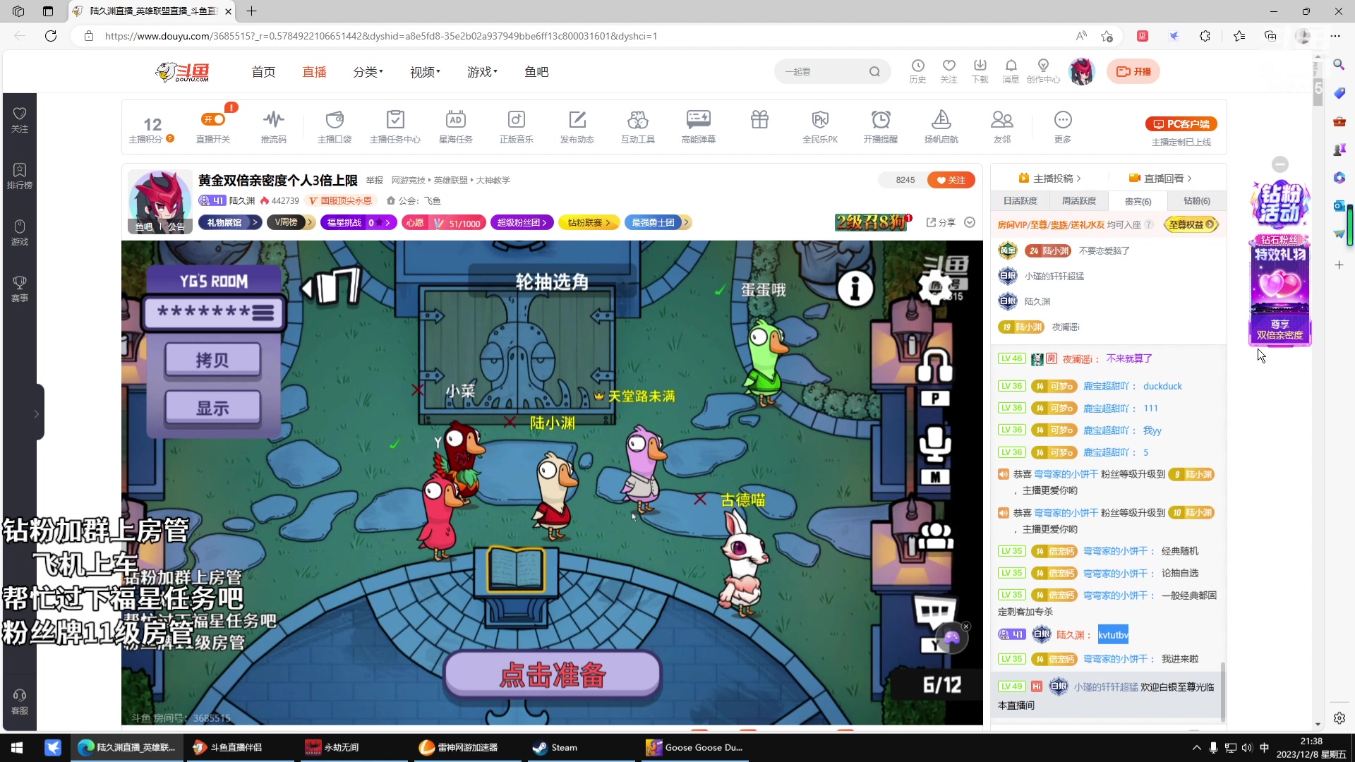Image resolution: width=1355 pixels, height=762 pixels.
Task: Click 显示 show button in game
Action: [212, 408]
